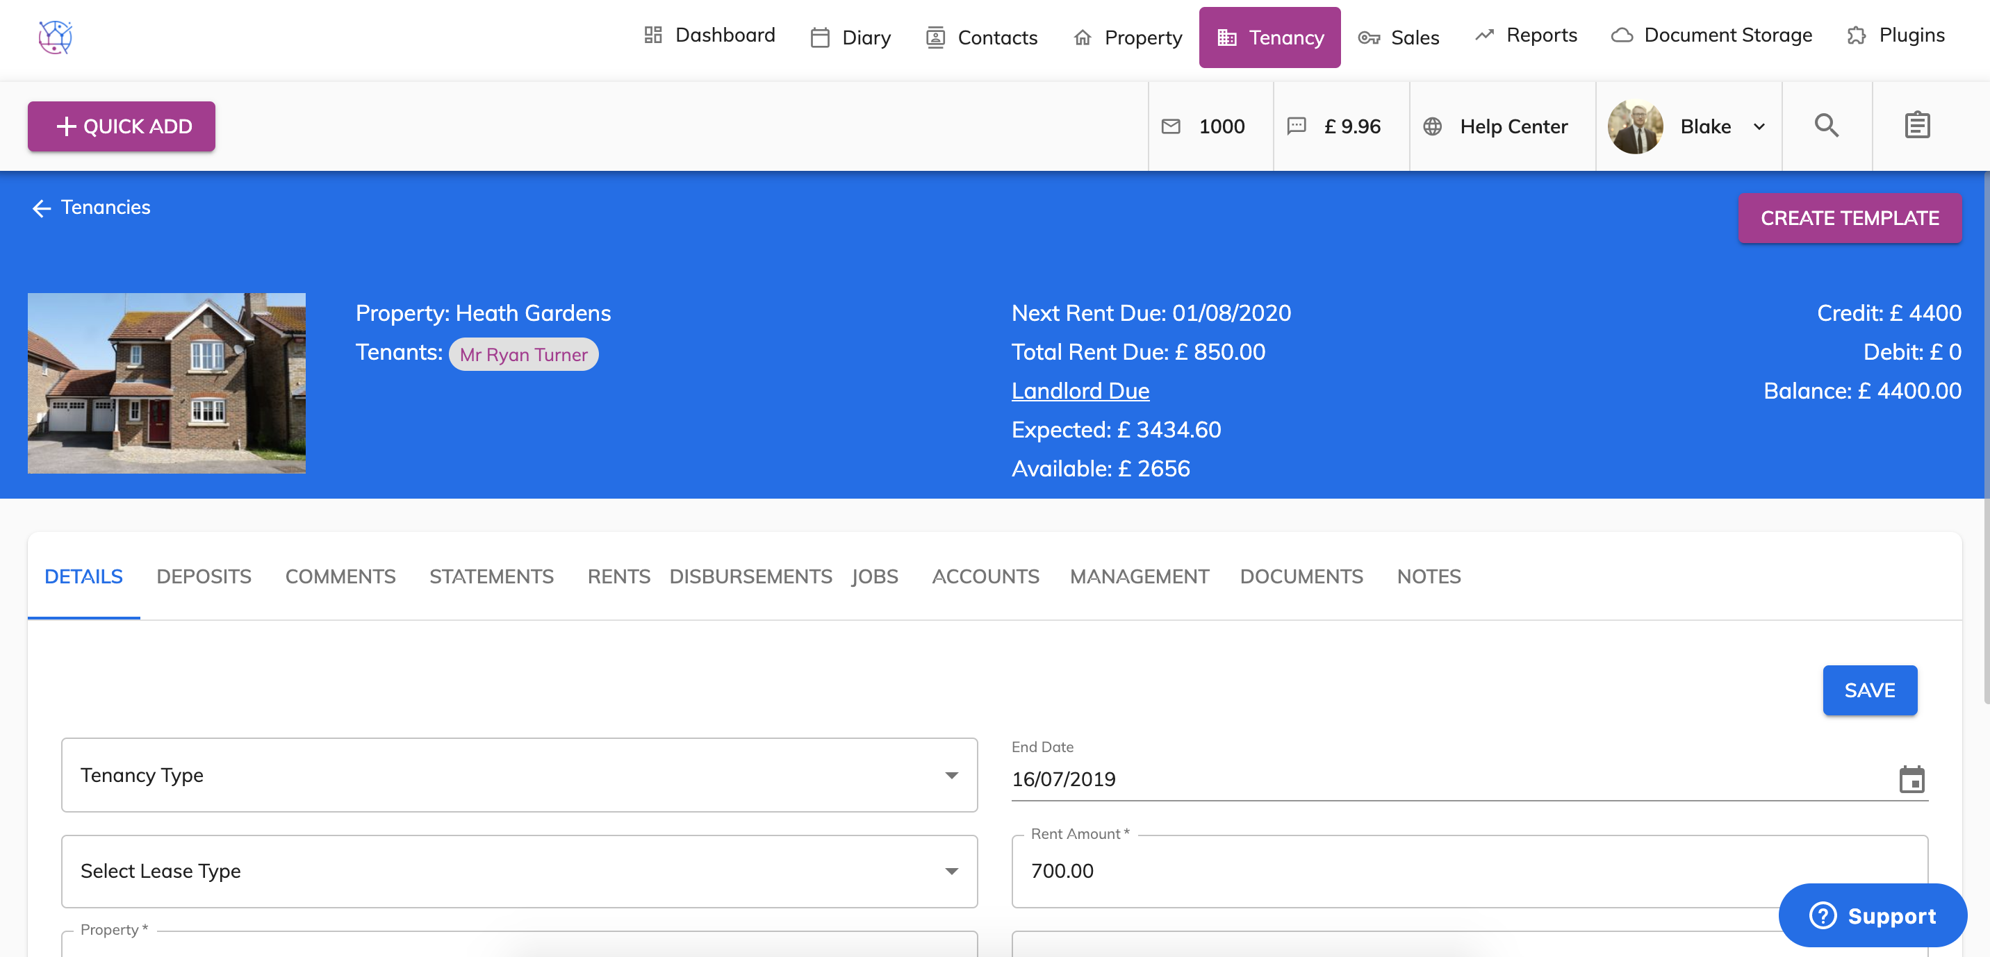Expand the Blake user menu chevron

point(1759,126)
